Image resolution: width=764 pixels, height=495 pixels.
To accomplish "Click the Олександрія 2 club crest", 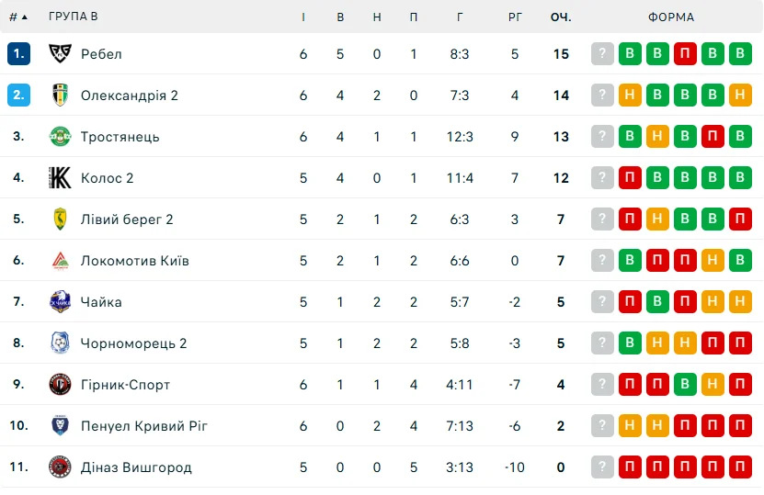I will point(60,95).
